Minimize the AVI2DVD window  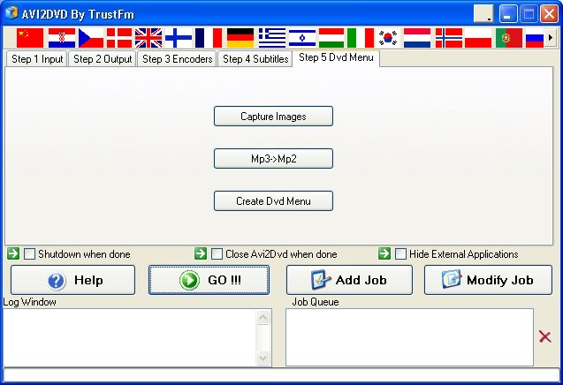point(508,14)
